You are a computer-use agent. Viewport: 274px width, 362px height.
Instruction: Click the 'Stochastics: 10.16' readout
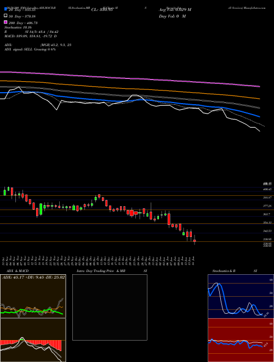pos(18,27)
